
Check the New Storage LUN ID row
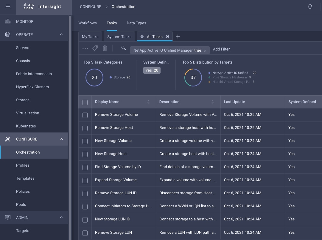click(85, 220)
